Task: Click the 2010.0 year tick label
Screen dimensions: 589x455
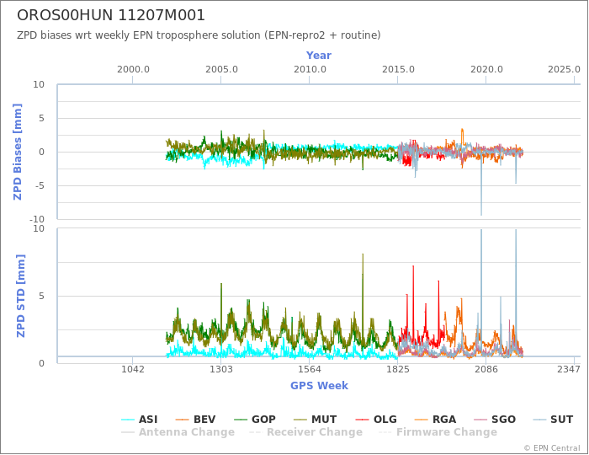Action: tap(310, 70)
